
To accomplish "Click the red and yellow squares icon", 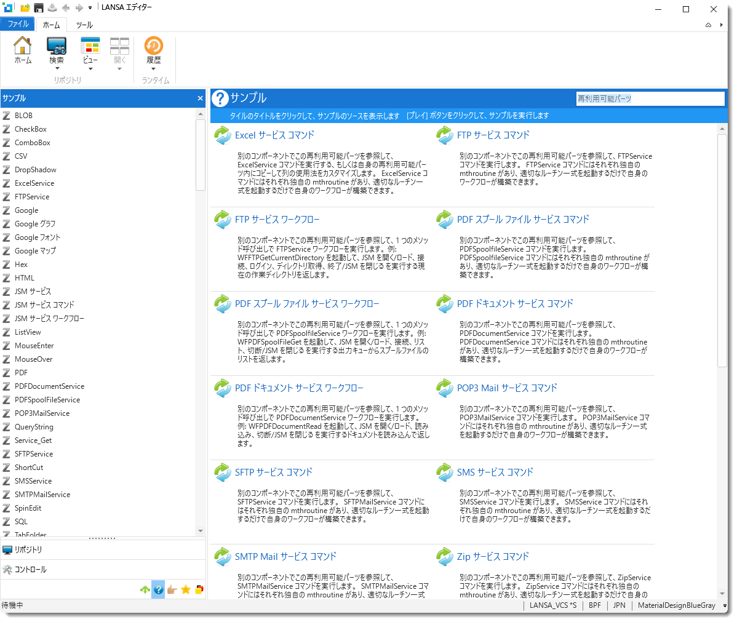I will point(199,589).
